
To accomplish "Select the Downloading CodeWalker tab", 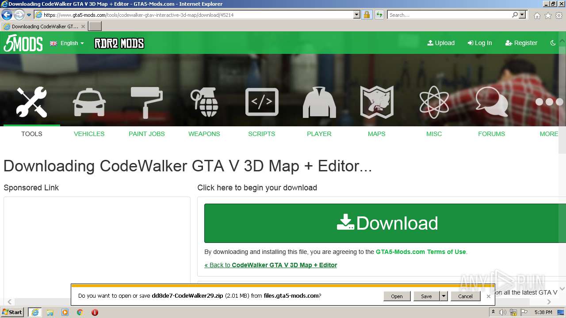I will pos(44,26).
